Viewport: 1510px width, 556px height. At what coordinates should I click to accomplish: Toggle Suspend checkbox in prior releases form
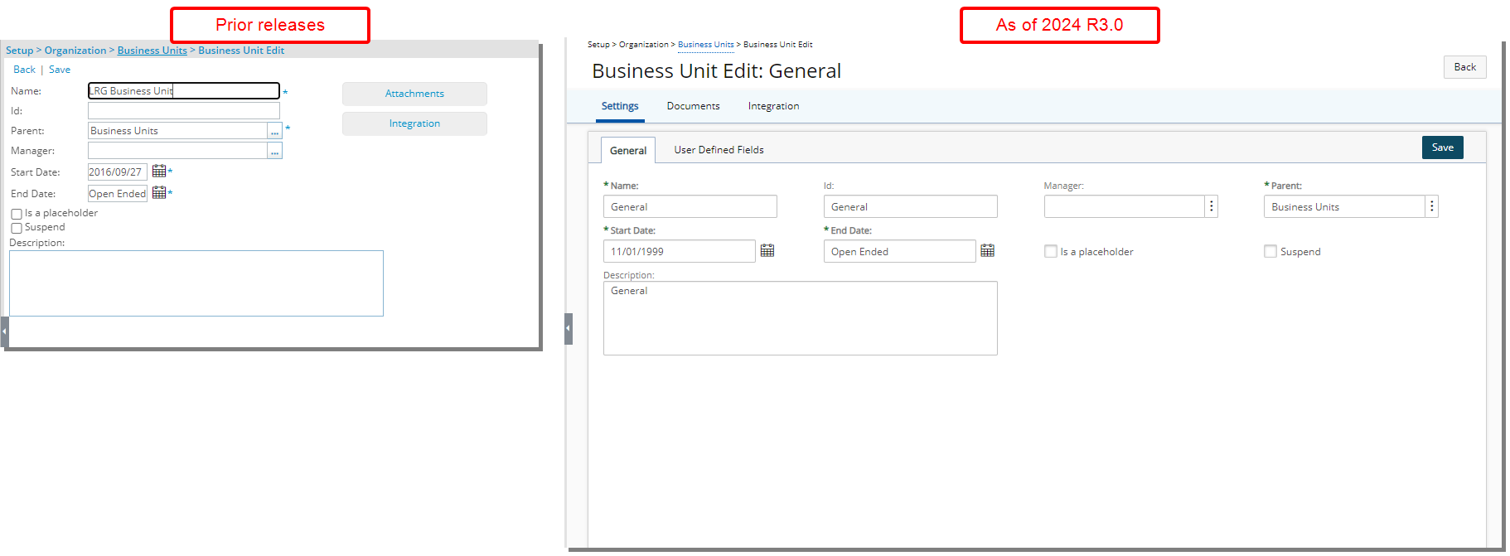coord(17,228)
